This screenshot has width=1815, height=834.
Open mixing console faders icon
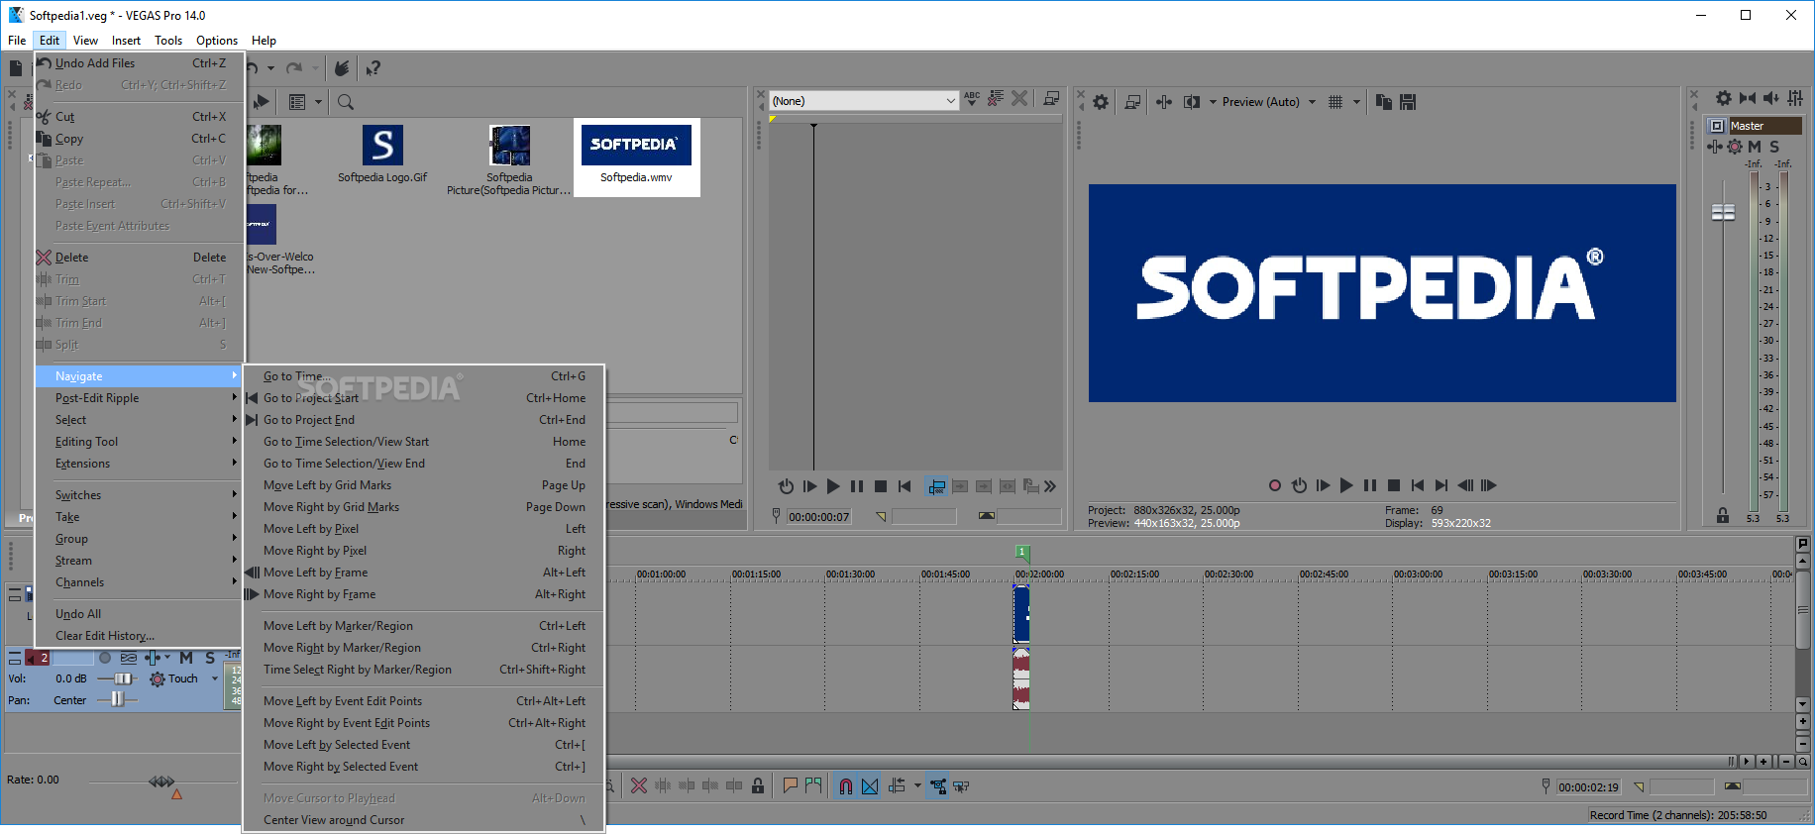(x=1795, y=98)
